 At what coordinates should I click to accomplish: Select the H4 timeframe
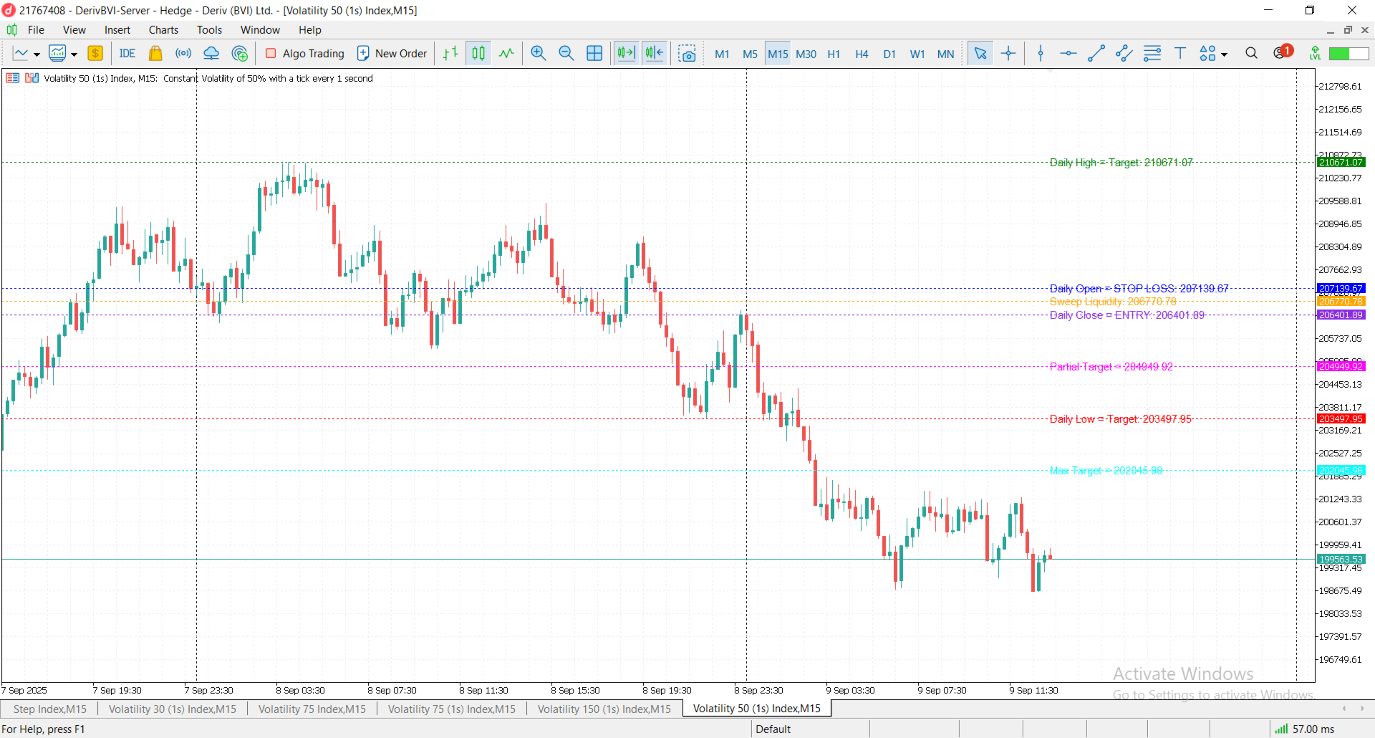tap(862, 54)
